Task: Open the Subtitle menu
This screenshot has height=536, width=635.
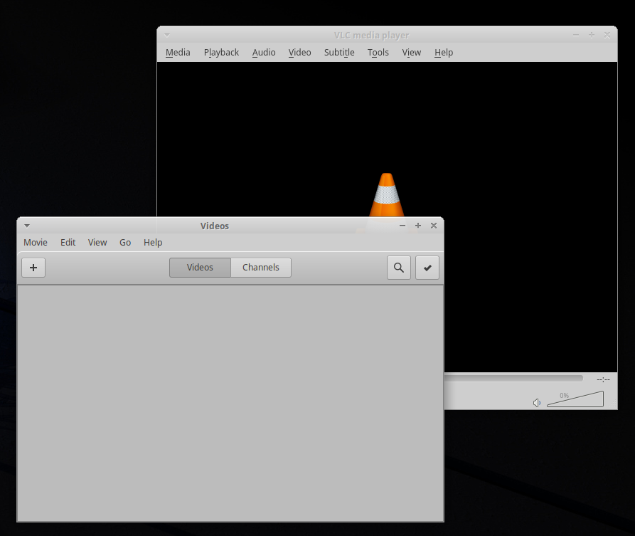Action: [339, 52]
